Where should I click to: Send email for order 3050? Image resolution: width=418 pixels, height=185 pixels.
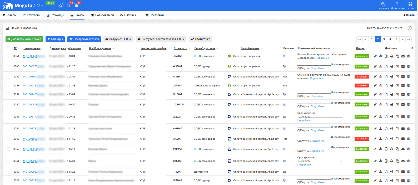[403, 172]
